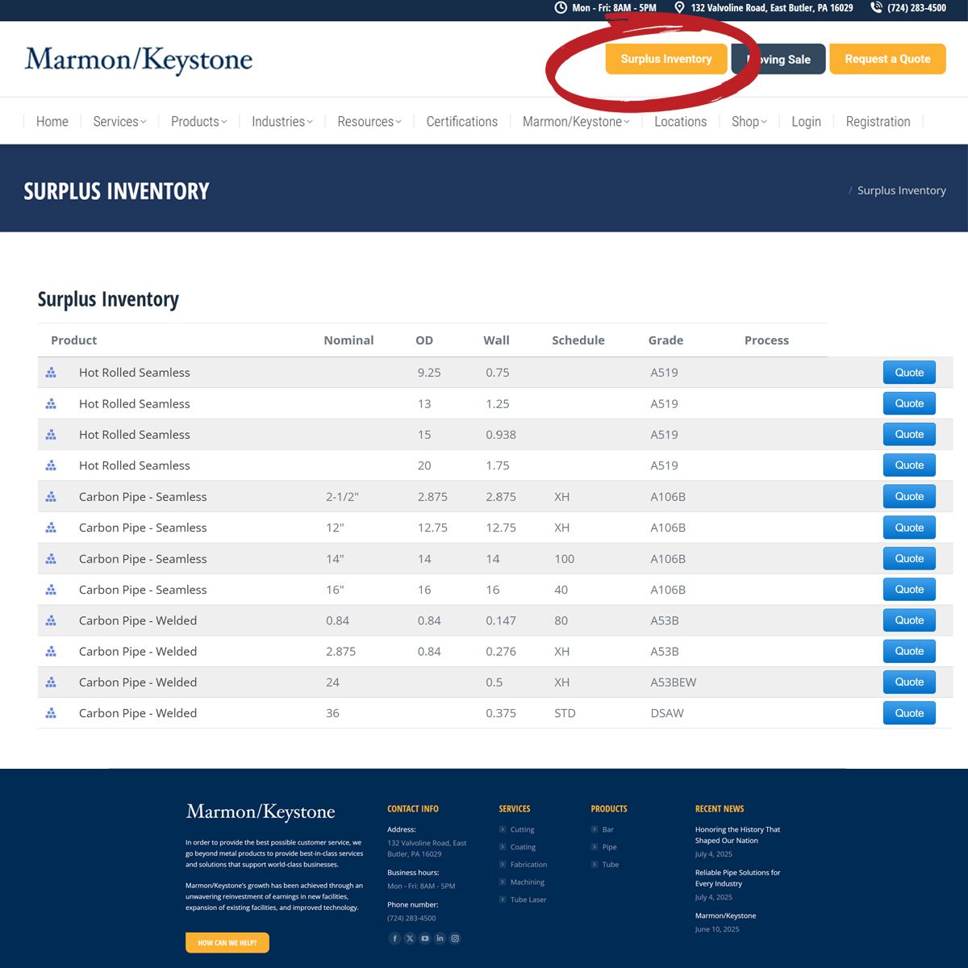968x968 pixels.
Task: Open the Facebook icon in footer
Action: [x=394, y=938]
